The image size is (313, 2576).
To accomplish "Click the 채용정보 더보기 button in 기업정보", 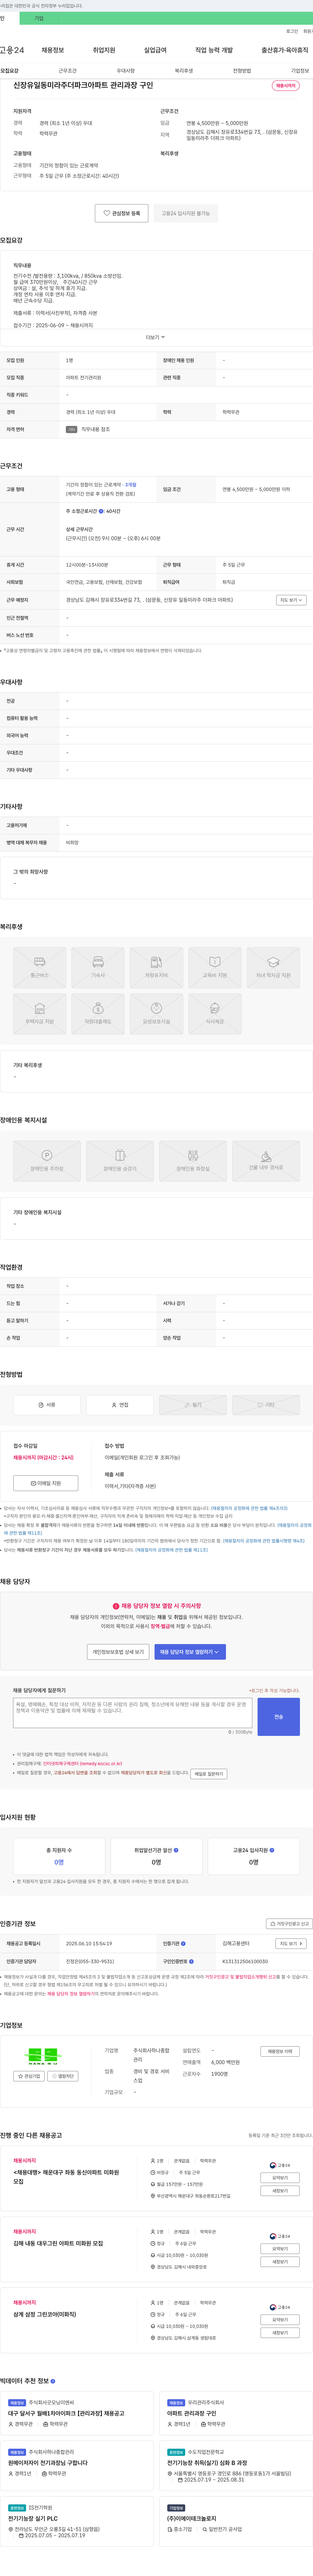I will pyautogui.click(x=280, y=2051).
